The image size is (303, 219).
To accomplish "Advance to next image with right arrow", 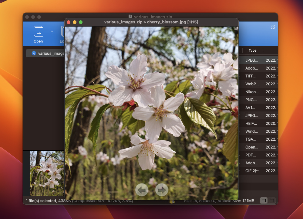I will (162, 190).
